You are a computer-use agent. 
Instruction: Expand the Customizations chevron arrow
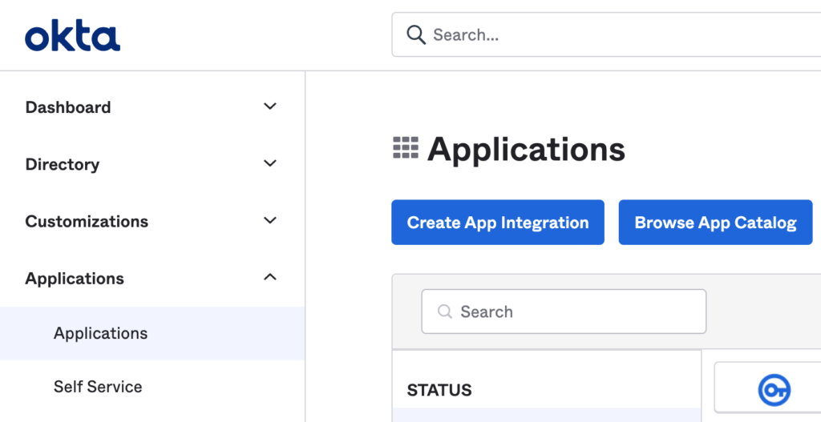[269, 220]
